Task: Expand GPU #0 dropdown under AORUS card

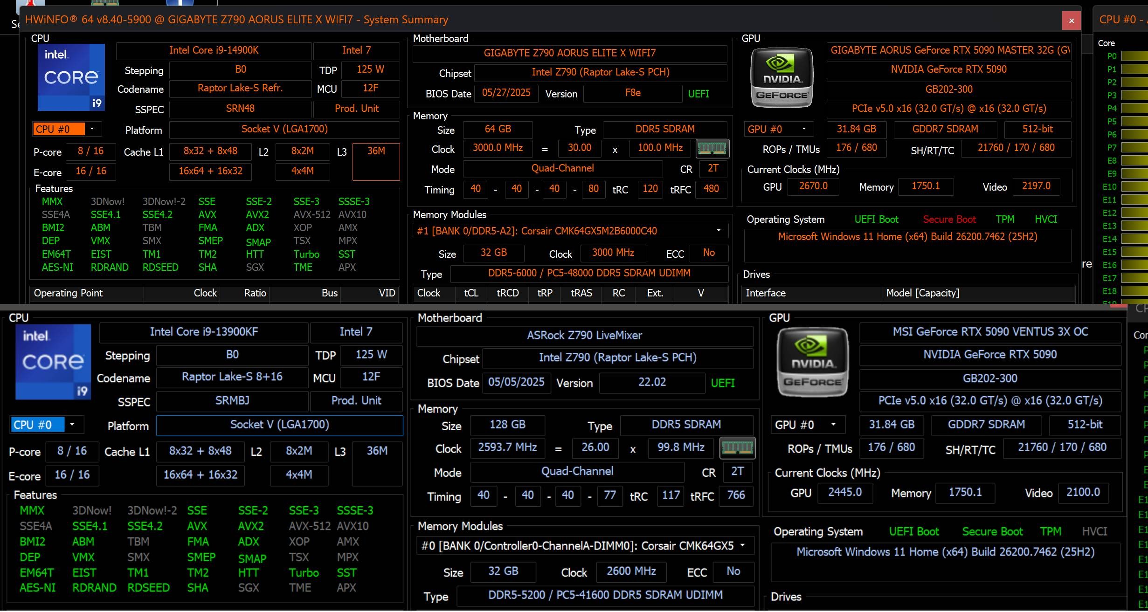Action: click(x=804, y=129)
